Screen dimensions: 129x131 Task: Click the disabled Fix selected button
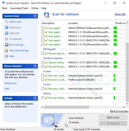point(113,123)
